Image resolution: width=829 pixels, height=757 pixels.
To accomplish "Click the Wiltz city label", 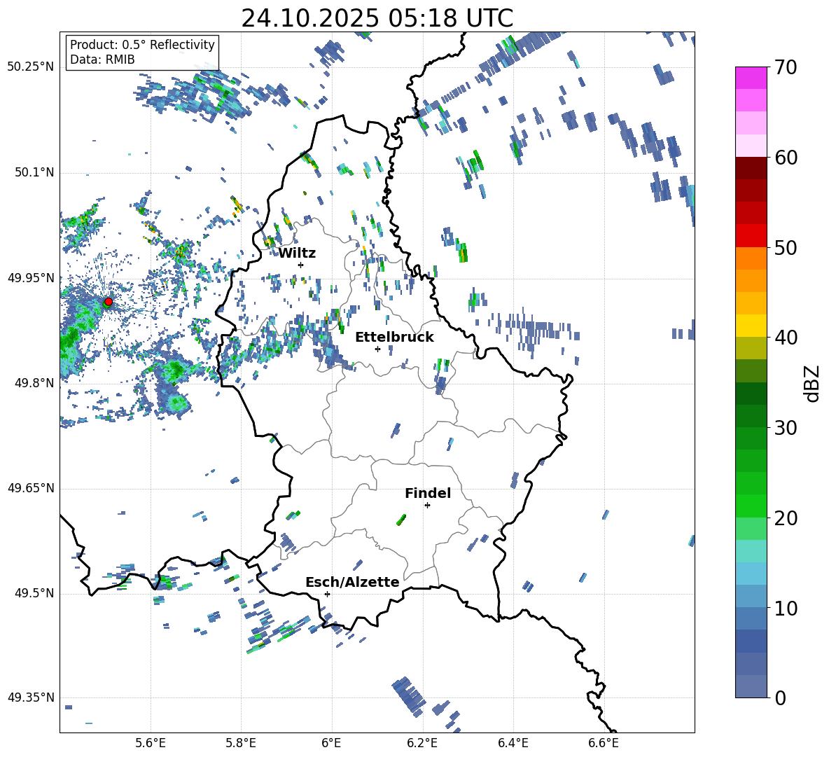I will click(x=297, y=254).
